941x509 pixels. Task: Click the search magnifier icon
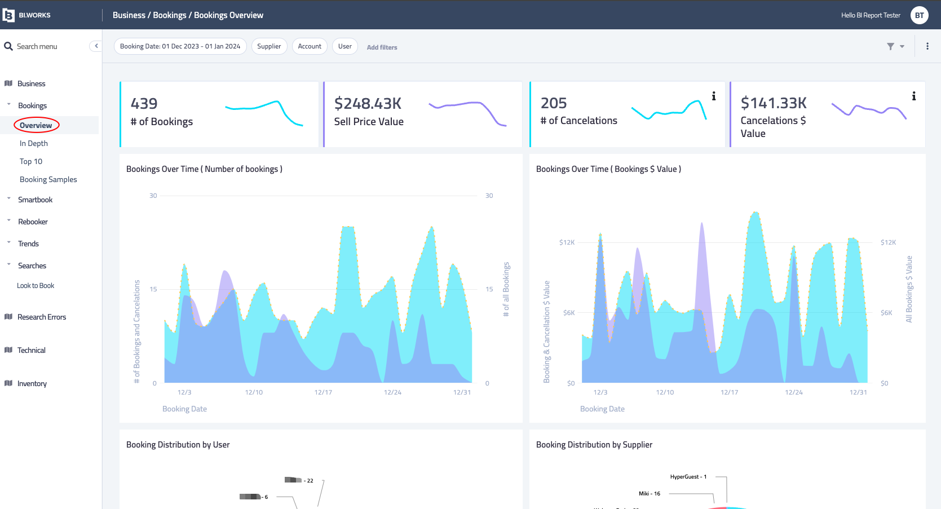[x=8, y=46]
